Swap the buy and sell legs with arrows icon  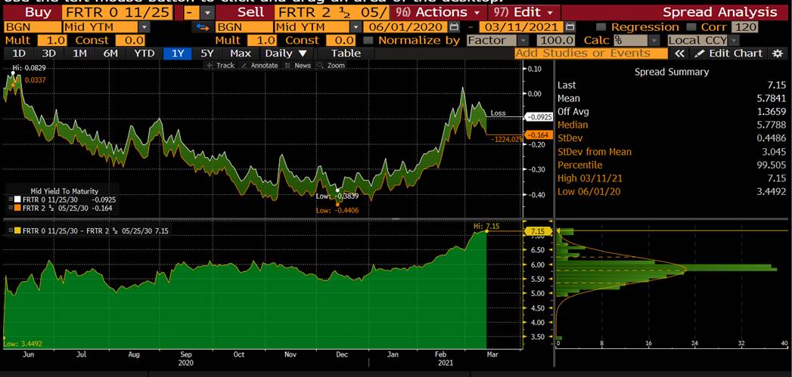[203, 27]
